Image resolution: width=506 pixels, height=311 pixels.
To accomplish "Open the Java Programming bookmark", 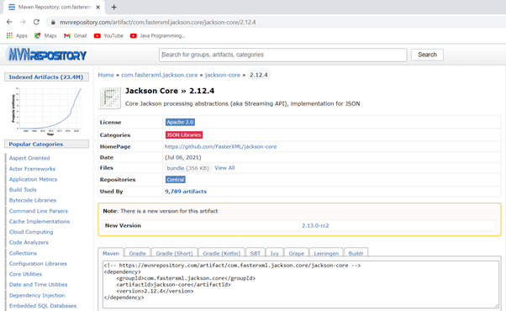I will pos(157,35).
